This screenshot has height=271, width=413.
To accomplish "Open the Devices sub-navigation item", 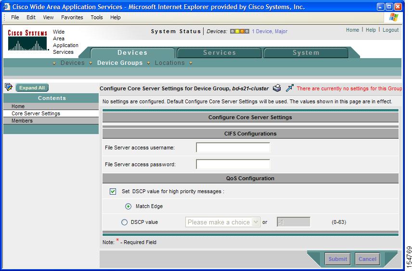I will pyautogui.click(x=72, y=63).
